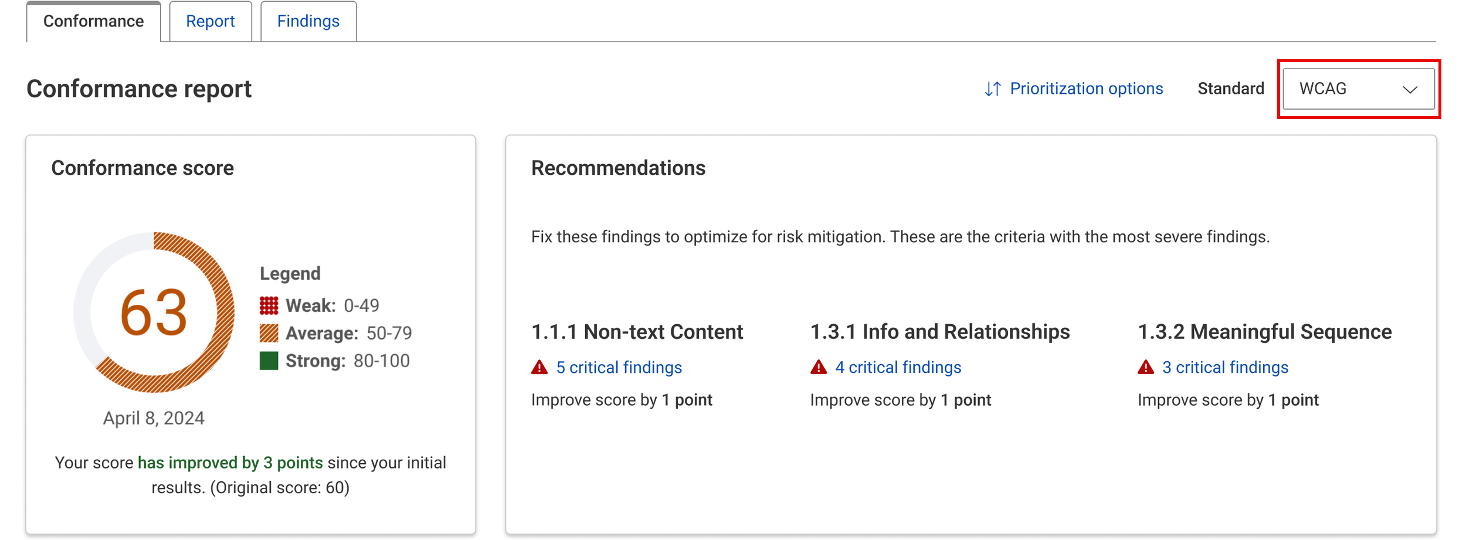
Task: Open the 4 critical findings link
Action: click(x=898, y=368)
